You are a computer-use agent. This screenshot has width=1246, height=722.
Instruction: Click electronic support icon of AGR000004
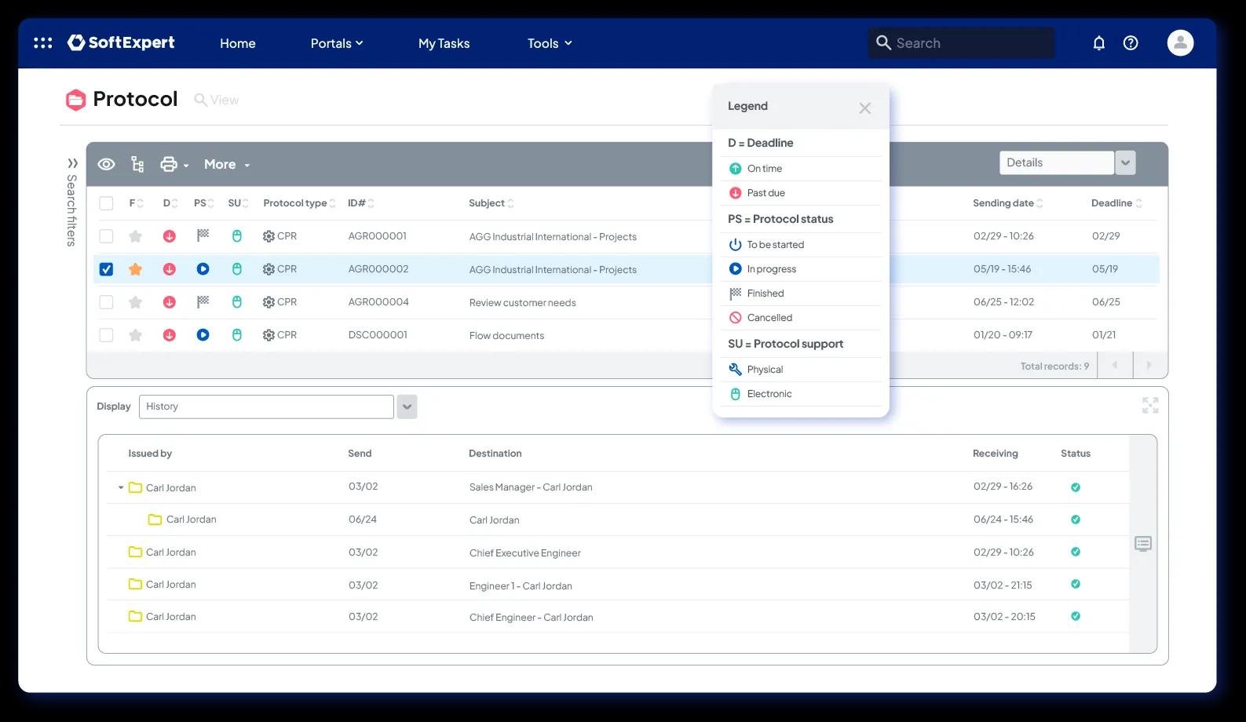(237, 302)
